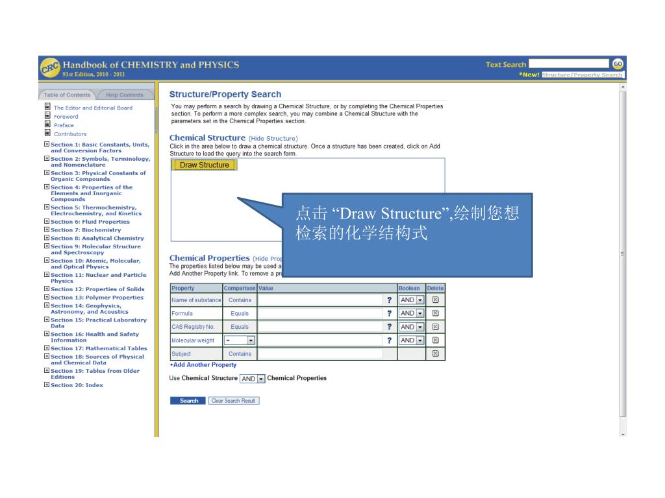665x498 pixels.
Task: Open Section 15: Practical Laboratory Data
Action: click(99, 323)
